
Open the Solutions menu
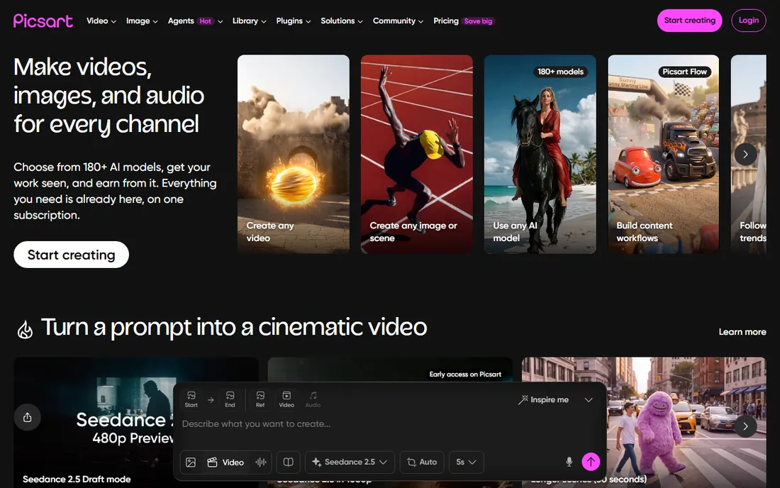pos(342,21)
